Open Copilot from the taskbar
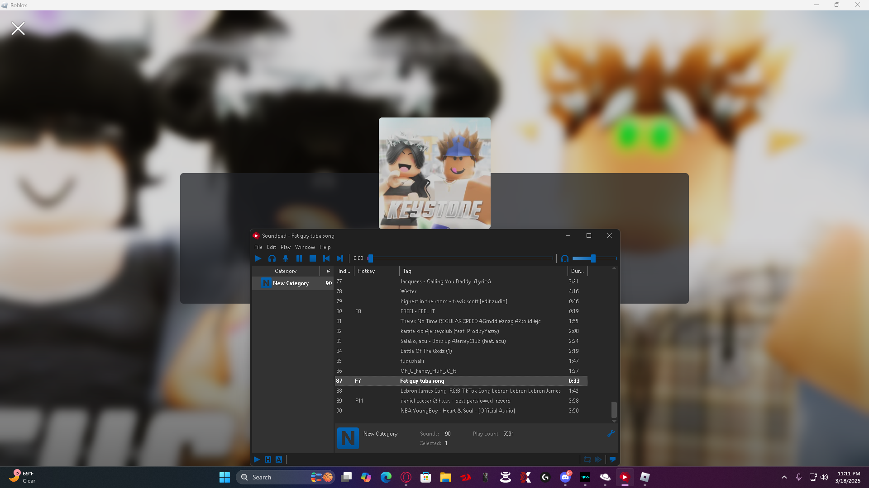Screen dimensions: 869x488 tap(366, 477)
